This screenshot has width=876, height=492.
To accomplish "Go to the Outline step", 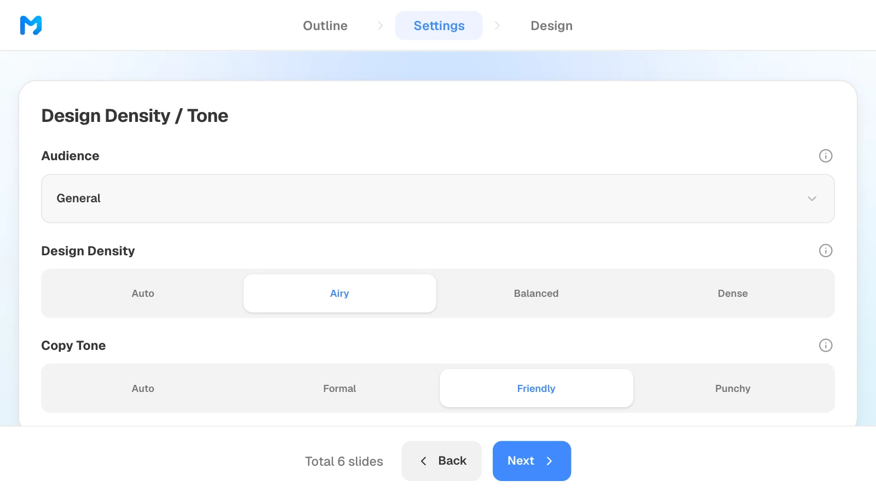I will (x=325, y=26).
